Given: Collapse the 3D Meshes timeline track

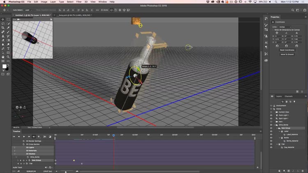Looking at the screenshot, I should (x=15, y=154).
